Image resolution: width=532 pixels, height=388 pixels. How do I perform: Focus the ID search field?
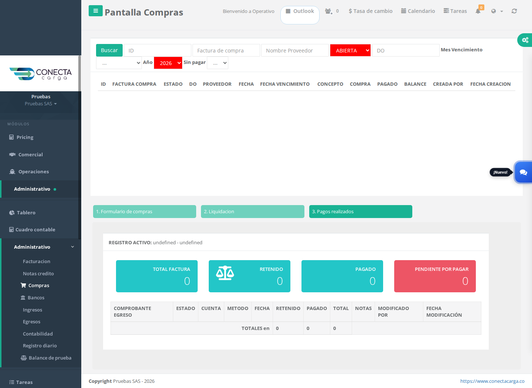pyautogui.click(x=157, y=50)
